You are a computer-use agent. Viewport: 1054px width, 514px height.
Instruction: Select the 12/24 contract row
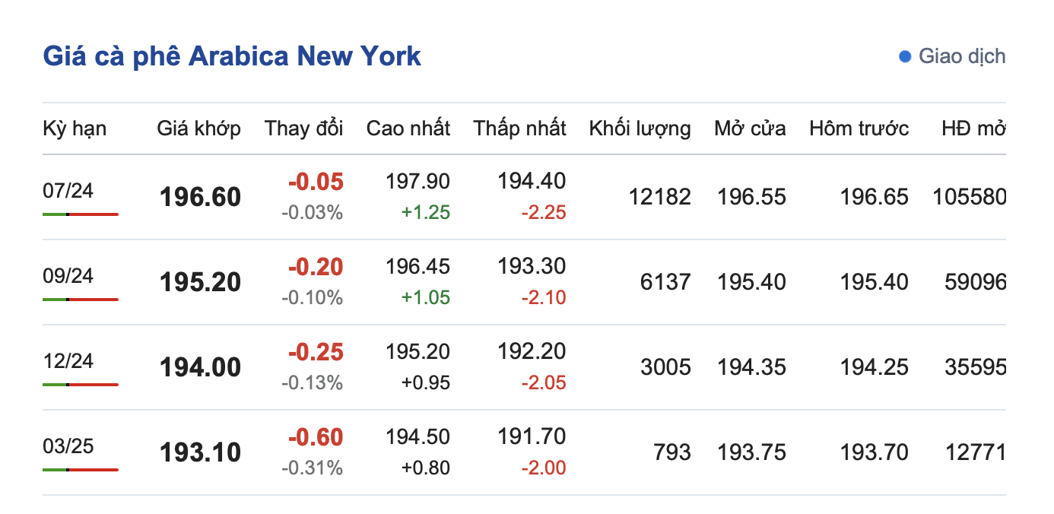tap(68, 360)
